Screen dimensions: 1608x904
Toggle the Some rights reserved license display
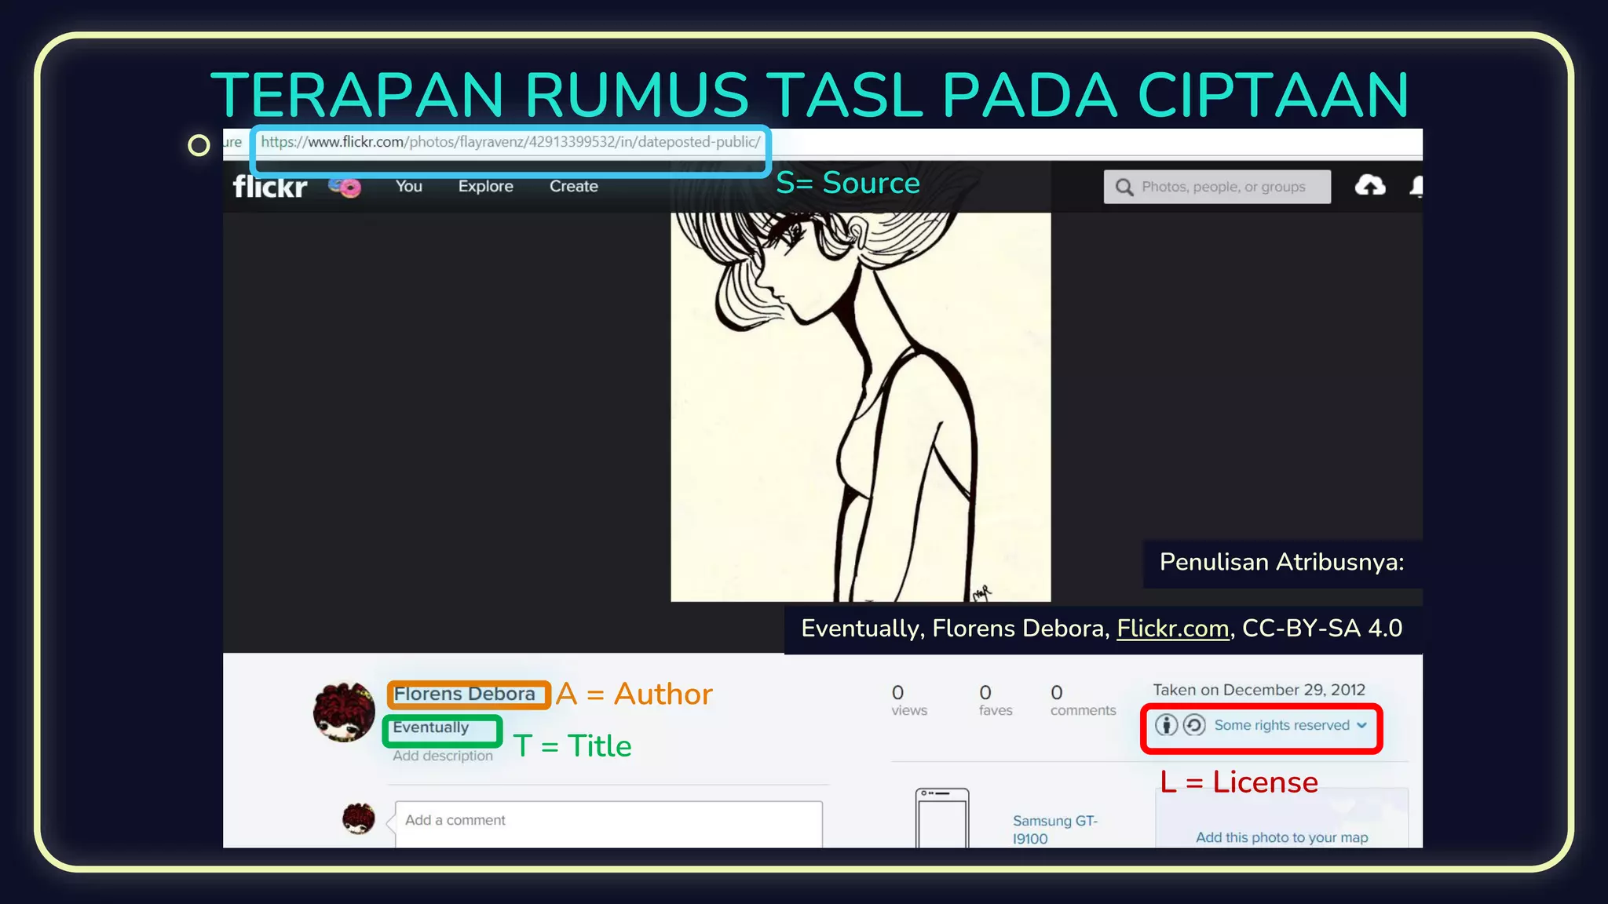[x=1280, y=726]
